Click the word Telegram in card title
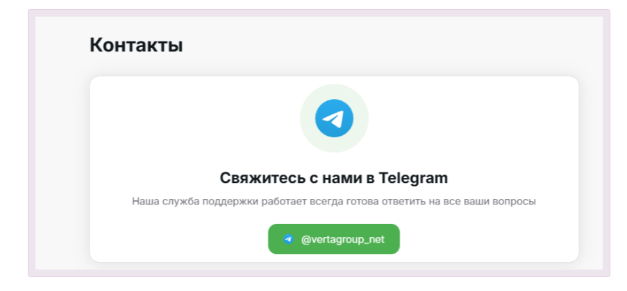 point(413,178)
